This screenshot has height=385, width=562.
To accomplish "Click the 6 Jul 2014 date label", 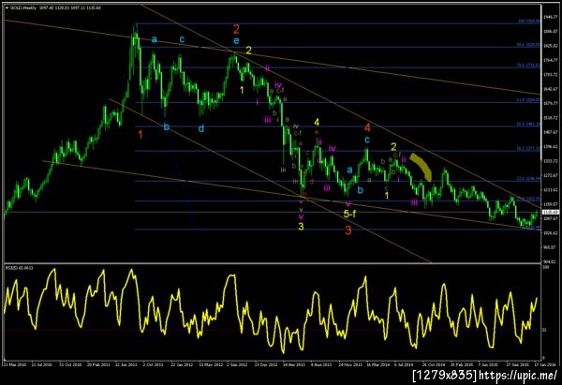I will [x=404, y=363].
